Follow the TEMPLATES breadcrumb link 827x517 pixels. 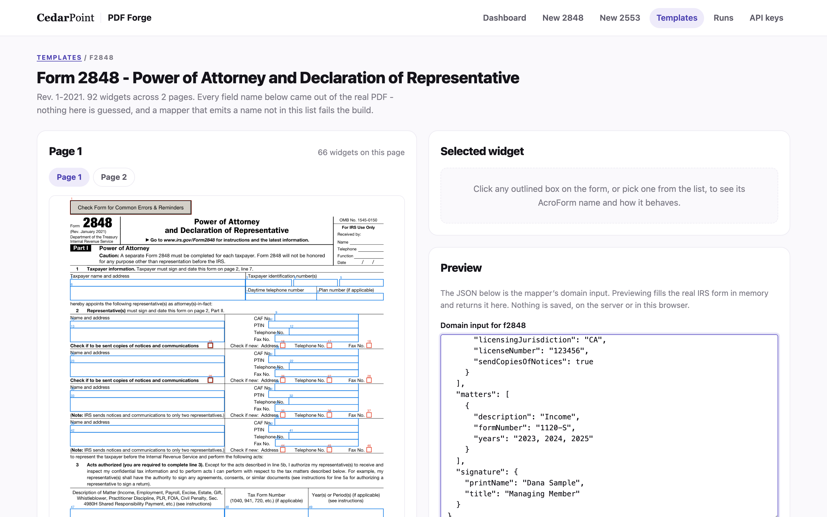point(59,57)
